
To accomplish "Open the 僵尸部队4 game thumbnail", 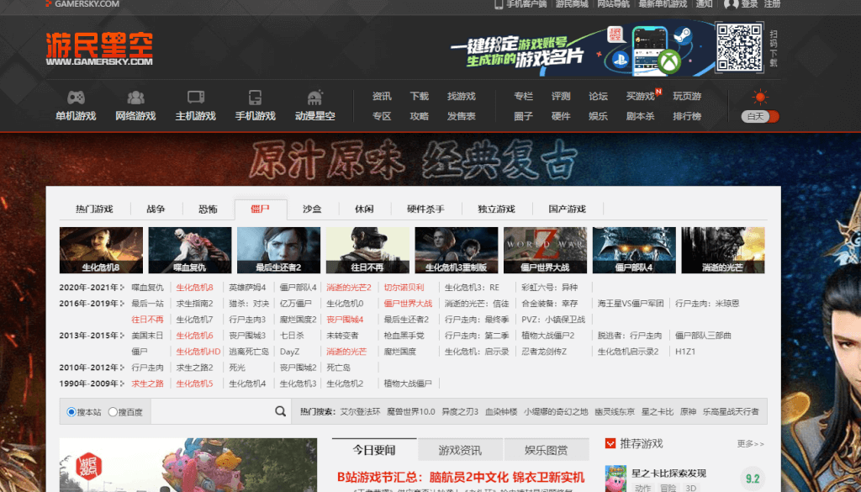I will click(634, 251).
